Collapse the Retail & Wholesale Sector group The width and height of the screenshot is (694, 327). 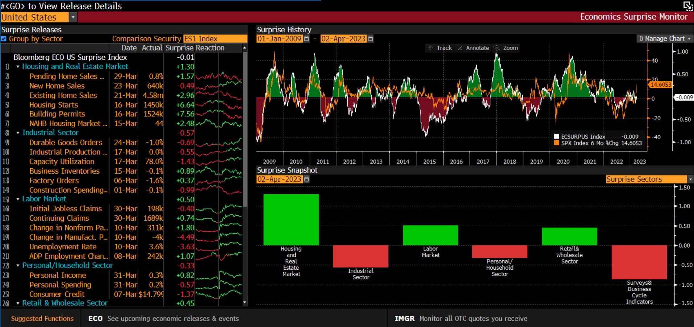(x=18, y=303)
